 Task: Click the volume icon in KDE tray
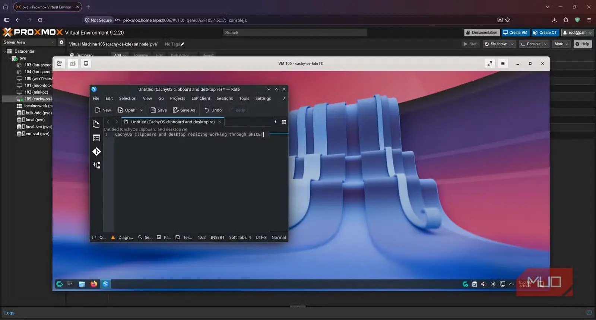(x=484, y=284)
